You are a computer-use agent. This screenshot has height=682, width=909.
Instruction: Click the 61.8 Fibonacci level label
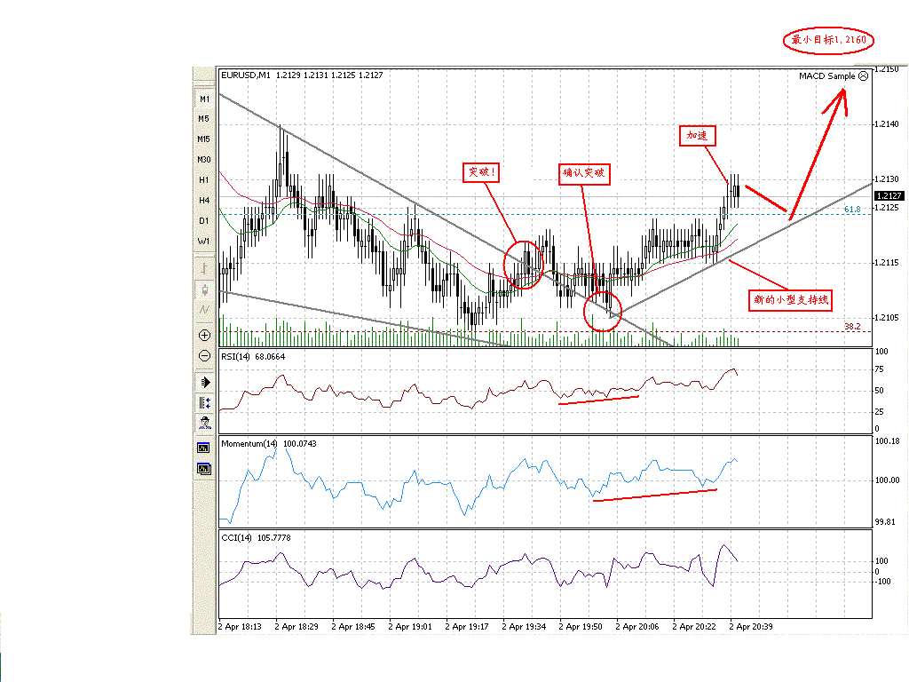click(852, 210)
